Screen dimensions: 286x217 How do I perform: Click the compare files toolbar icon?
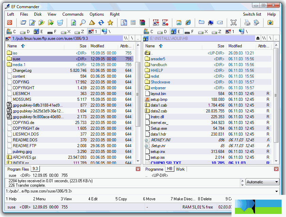[124, 22]
